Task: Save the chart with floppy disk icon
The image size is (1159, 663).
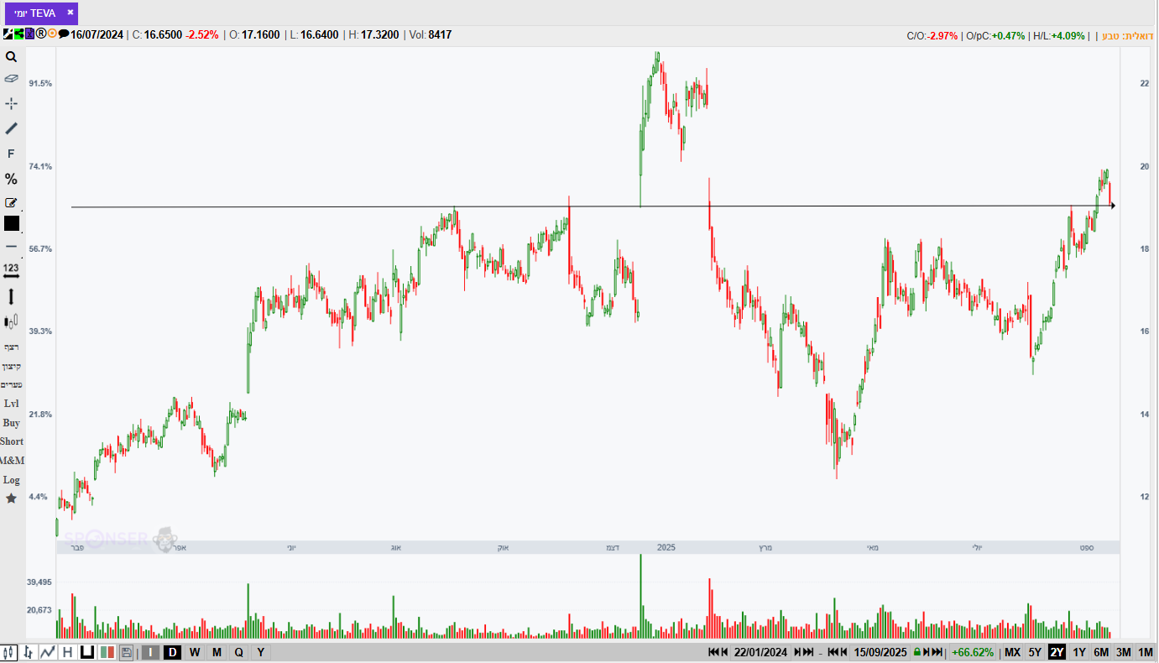Action: [126, 652]
